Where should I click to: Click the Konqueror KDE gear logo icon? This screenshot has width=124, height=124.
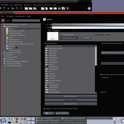pyautogui.click(x=89, y=8)
